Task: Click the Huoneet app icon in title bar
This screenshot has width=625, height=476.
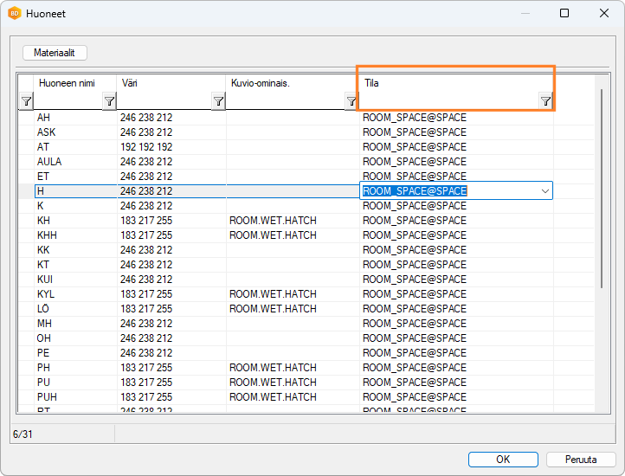Action: pos(14,14)
